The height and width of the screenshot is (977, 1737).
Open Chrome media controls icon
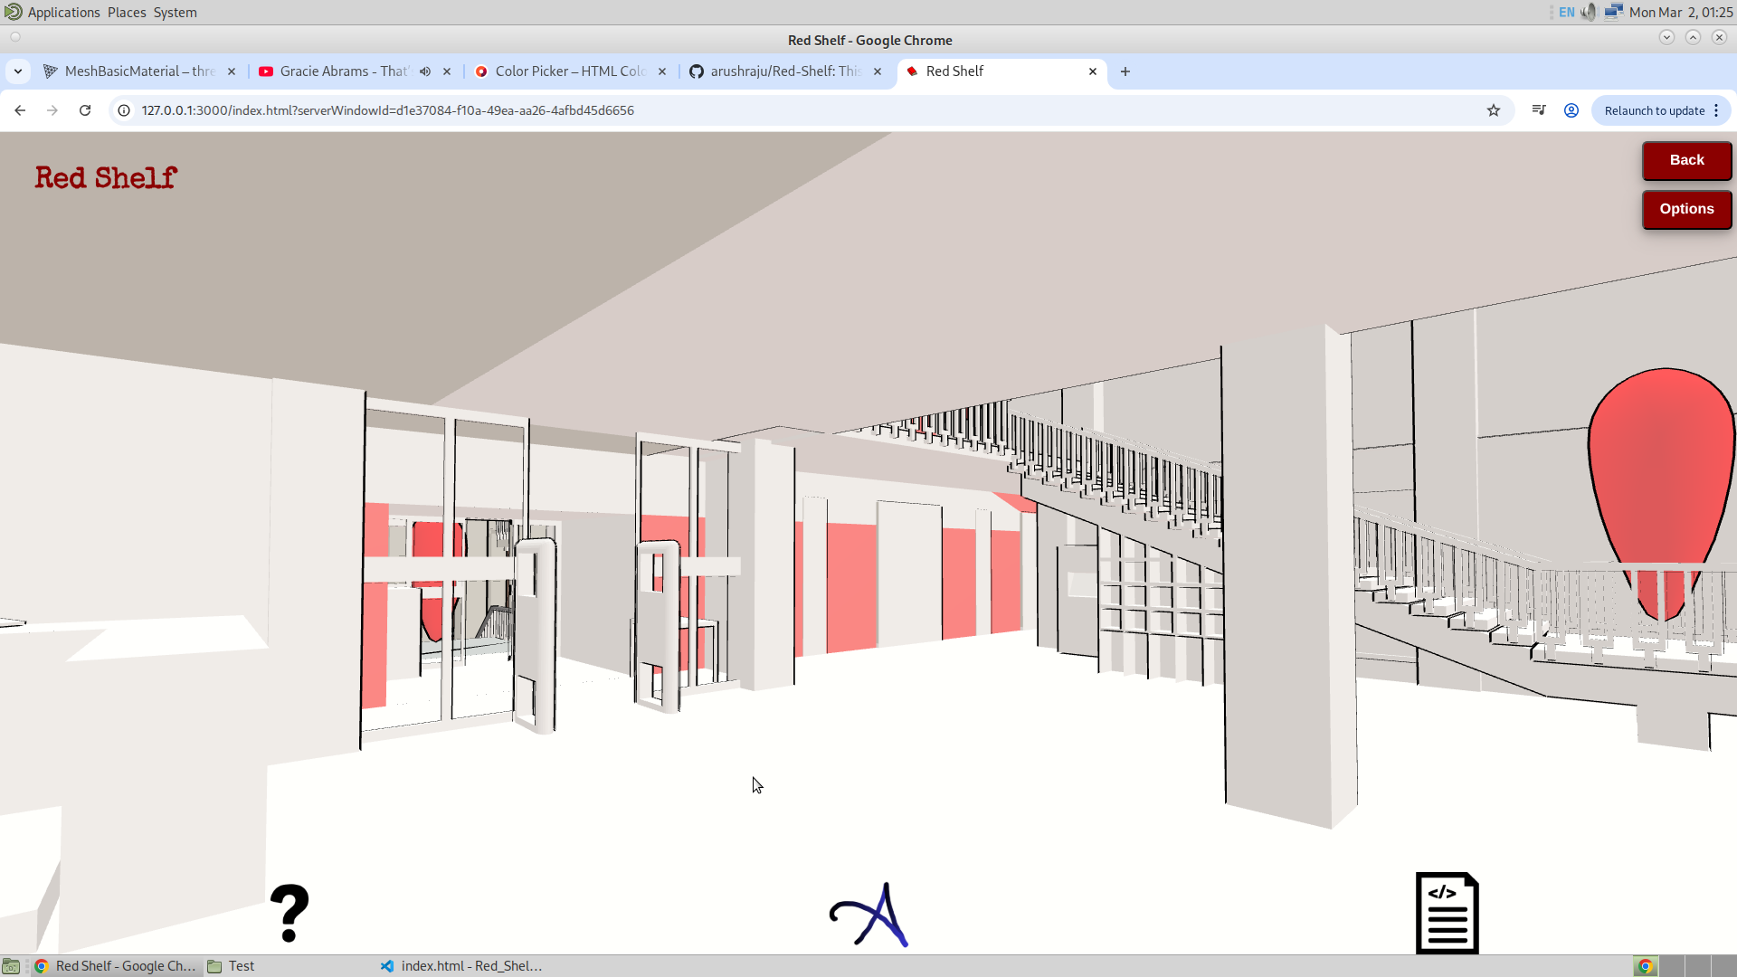(x=1539, y=110)
